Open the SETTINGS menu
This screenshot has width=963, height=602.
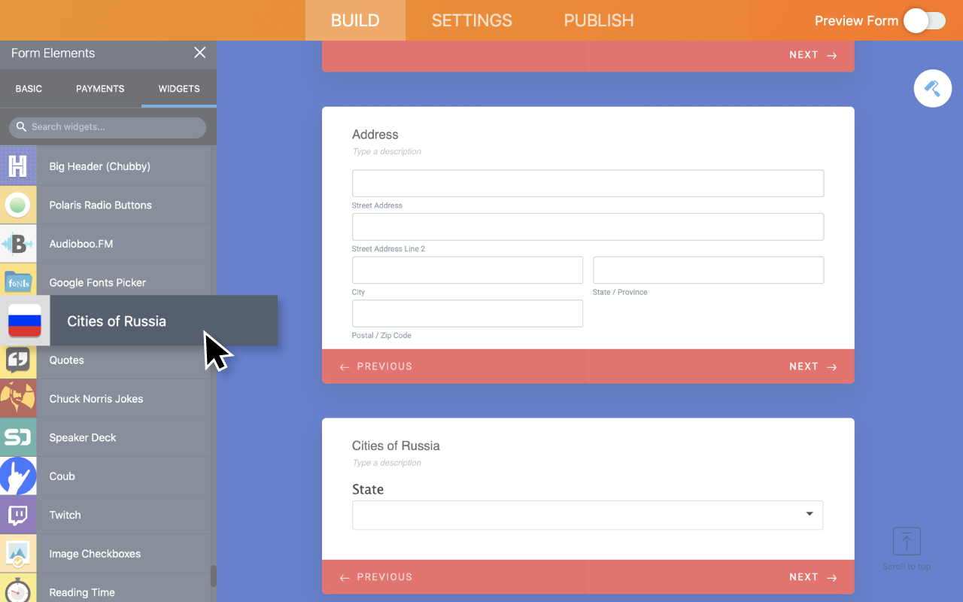coord(472,20)
